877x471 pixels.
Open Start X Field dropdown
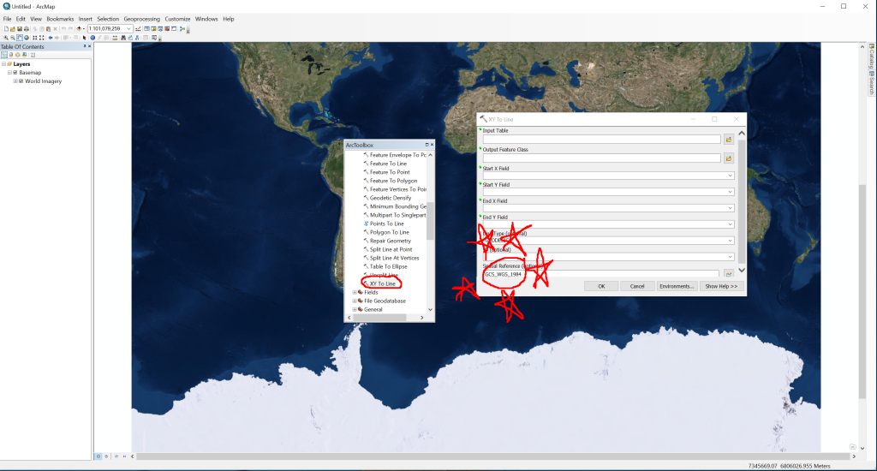pos(730,176)
